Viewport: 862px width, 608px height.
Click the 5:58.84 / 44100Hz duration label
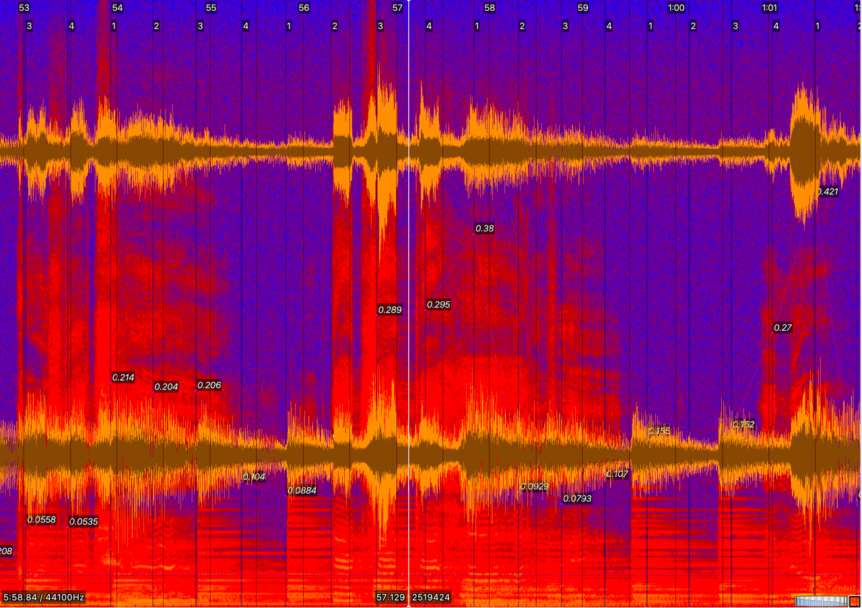(44, 597)
